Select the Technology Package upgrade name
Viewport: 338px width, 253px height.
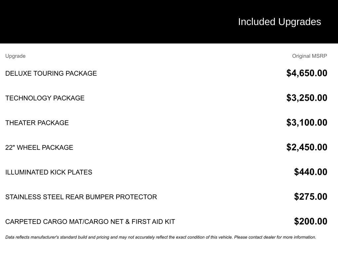(x=45, y=98)
